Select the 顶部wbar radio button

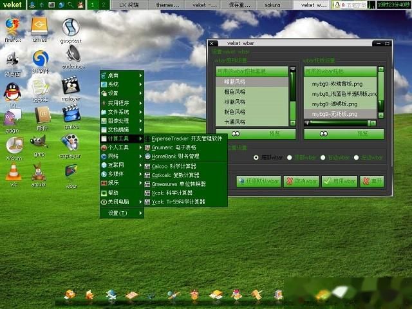coord(289,157)
